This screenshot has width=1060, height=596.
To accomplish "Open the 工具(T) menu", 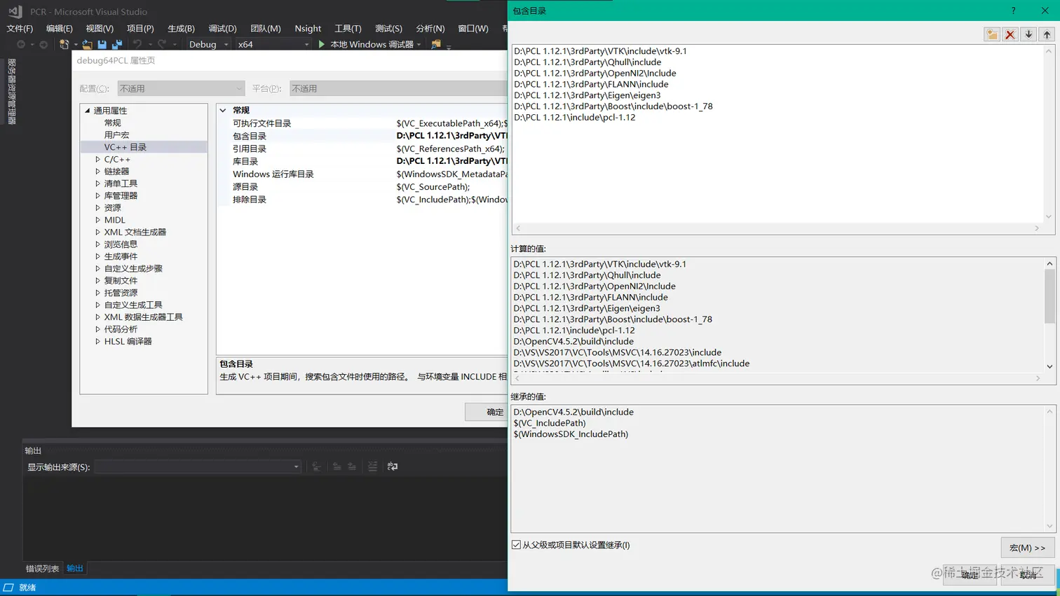I will pyautogui.click(x=348, y=28).
